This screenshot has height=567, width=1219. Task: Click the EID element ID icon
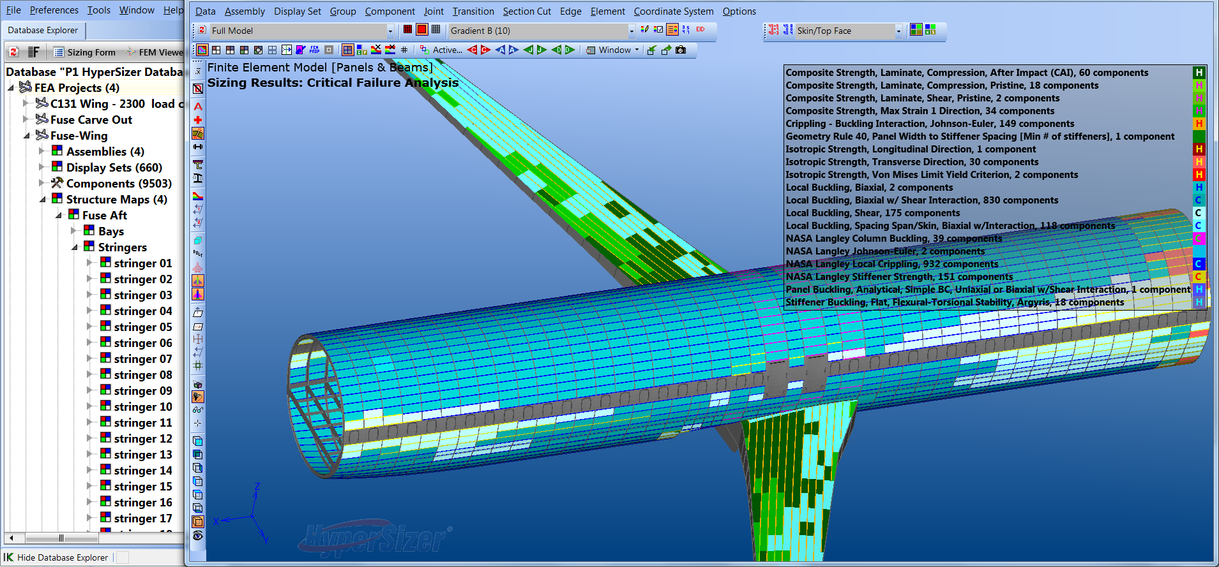pyautogui.click(x=700, y=30)
